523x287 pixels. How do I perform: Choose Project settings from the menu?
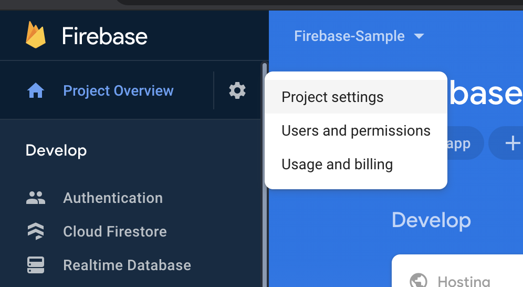(332, 97)
